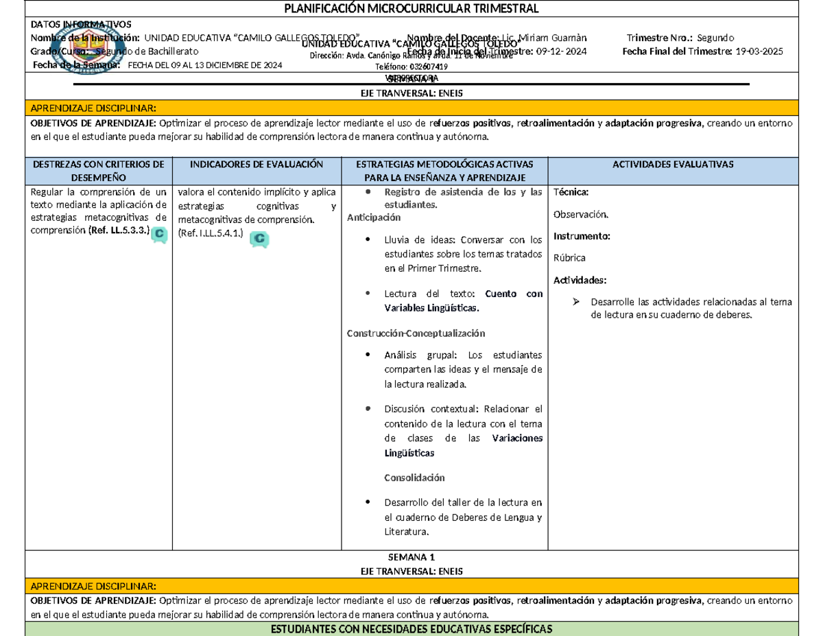Click the start date '09-12-2024'
823x636 pixels.
point(560,51)
